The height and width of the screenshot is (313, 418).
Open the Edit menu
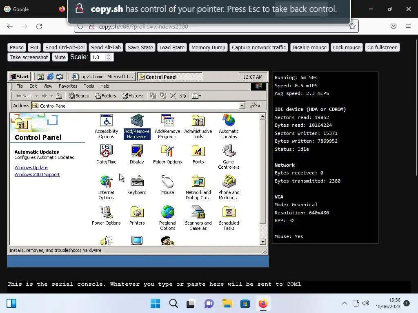(x=33, y=86)
